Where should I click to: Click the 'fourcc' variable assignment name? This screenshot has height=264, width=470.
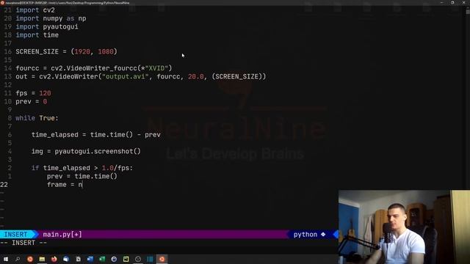pos(27,68)
